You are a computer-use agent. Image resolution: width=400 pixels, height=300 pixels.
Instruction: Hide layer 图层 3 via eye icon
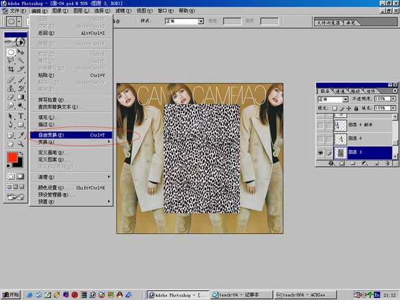tap(321, 152)
